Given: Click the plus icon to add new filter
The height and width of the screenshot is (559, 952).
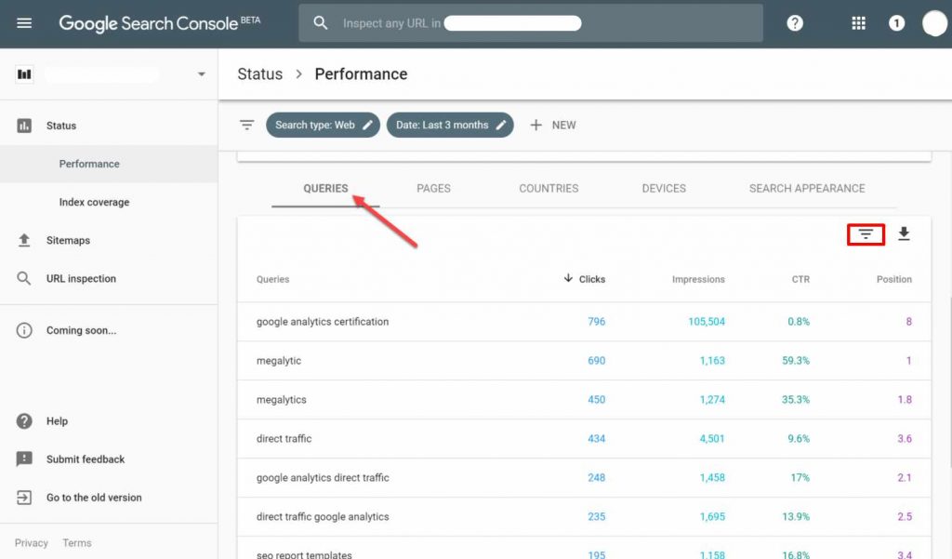Looking at the screenshot, I should pos(535,125).
